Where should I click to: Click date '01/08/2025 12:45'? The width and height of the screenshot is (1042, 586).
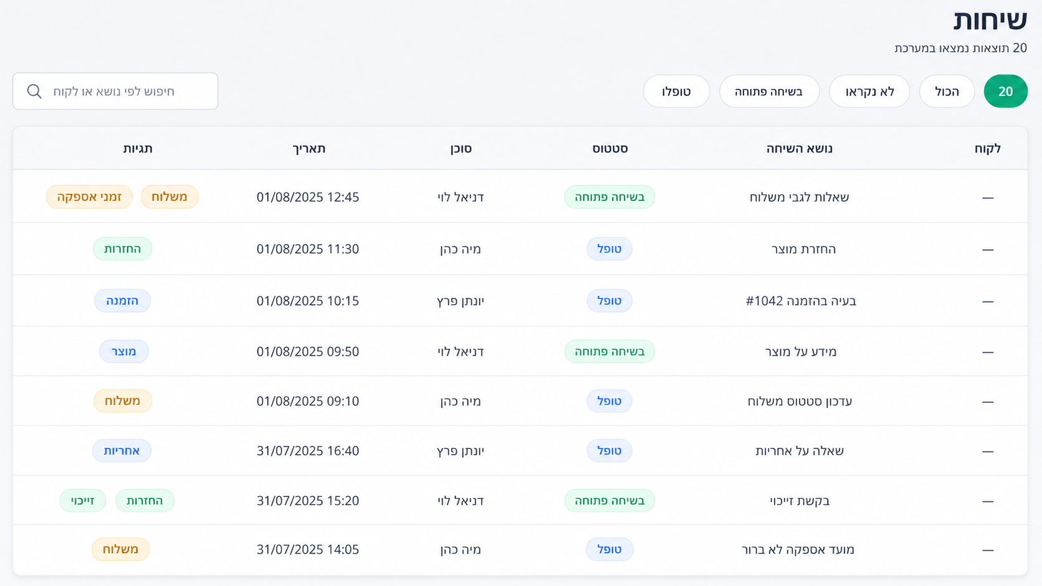pos(308,197)
